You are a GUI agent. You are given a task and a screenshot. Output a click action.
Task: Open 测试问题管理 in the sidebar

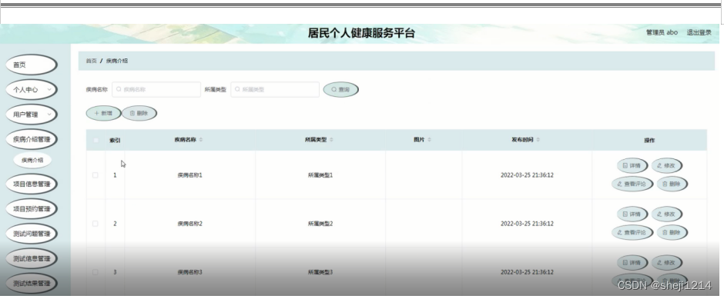(32, 234)
